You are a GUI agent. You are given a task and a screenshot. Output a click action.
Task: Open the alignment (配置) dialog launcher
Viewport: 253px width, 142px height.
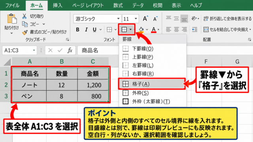coord(249,39)
